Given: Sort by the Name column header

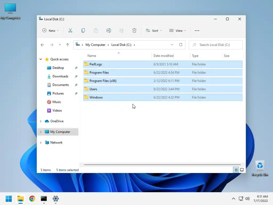Looking at the screenshot, I should pyautogui.click(x=92, y=56).
